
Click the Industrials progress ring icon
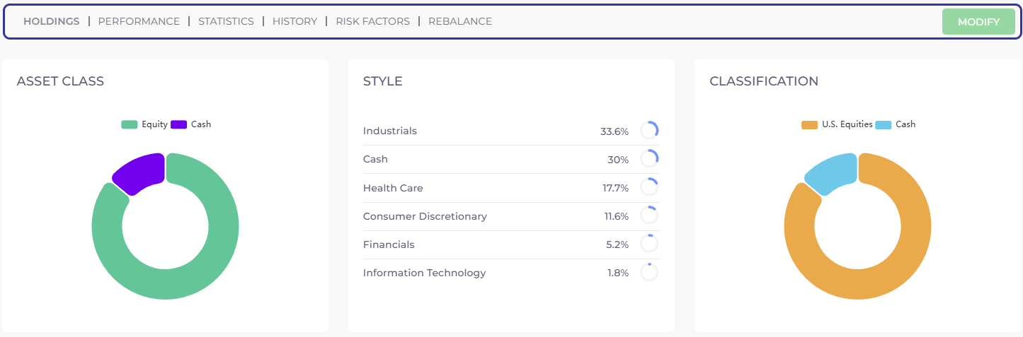[649, 131]
